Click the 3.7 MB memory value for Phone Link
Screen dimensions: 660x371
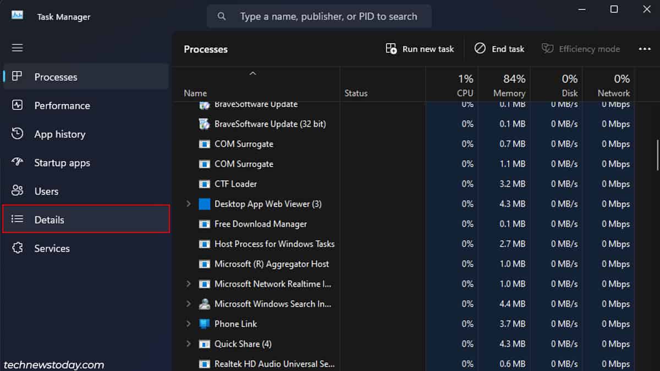pyautogui.click(x=513, y=324)
